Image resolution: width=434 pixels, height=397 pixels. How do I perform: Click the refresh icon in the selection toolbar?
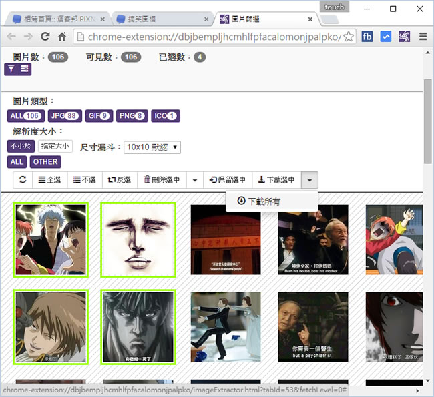(23, 180)
